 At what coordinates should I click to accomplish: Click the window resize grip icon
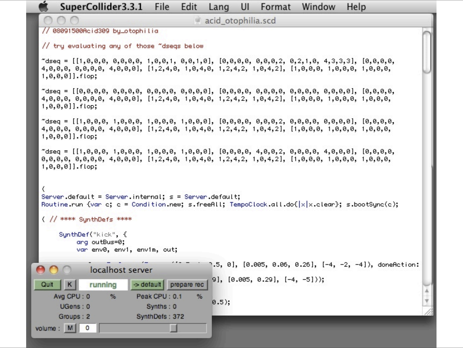tap(428, 311)
